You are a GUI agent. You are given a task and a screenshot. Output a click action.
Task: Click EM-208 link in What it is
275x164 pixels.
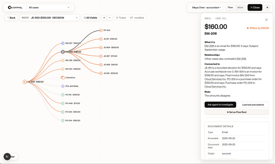point(209,46)
